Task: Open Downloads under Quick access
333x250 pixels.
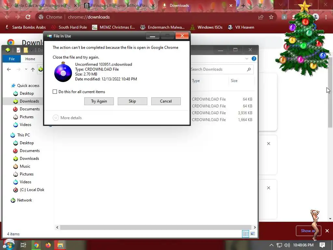Action: [x=26, y=101]
